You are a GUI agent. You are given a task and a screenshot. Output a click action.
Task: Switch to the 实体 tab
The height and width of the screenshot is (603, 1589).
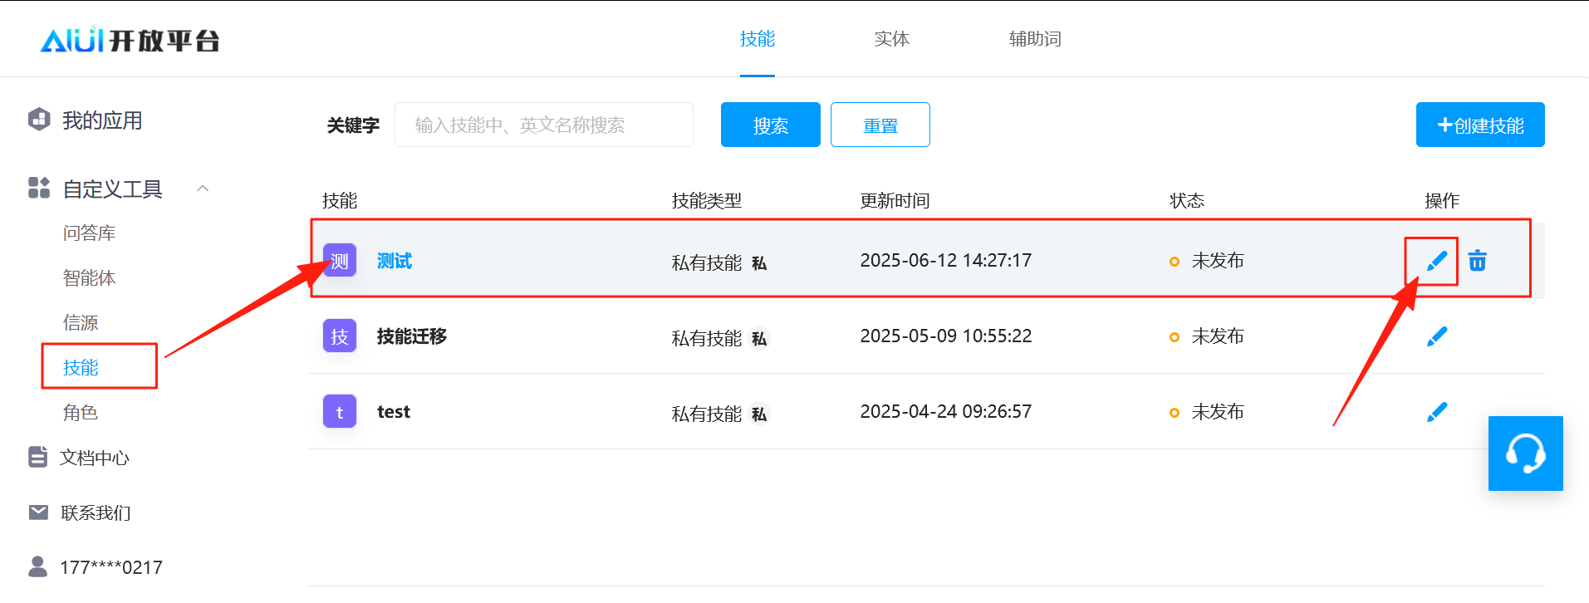pos(891,39)
